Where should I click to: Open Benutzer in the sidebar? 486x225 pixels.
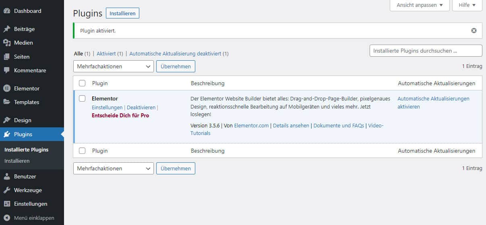pyautogui.click(x=32, y=176)
